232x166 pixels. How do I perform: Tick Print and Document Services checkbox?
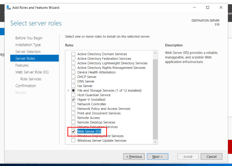[x=73, y=113]
